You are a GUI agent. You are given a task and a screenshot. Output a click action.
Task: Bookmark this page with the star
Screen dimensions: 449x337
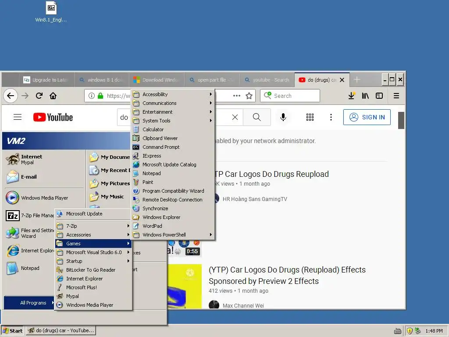249,96
